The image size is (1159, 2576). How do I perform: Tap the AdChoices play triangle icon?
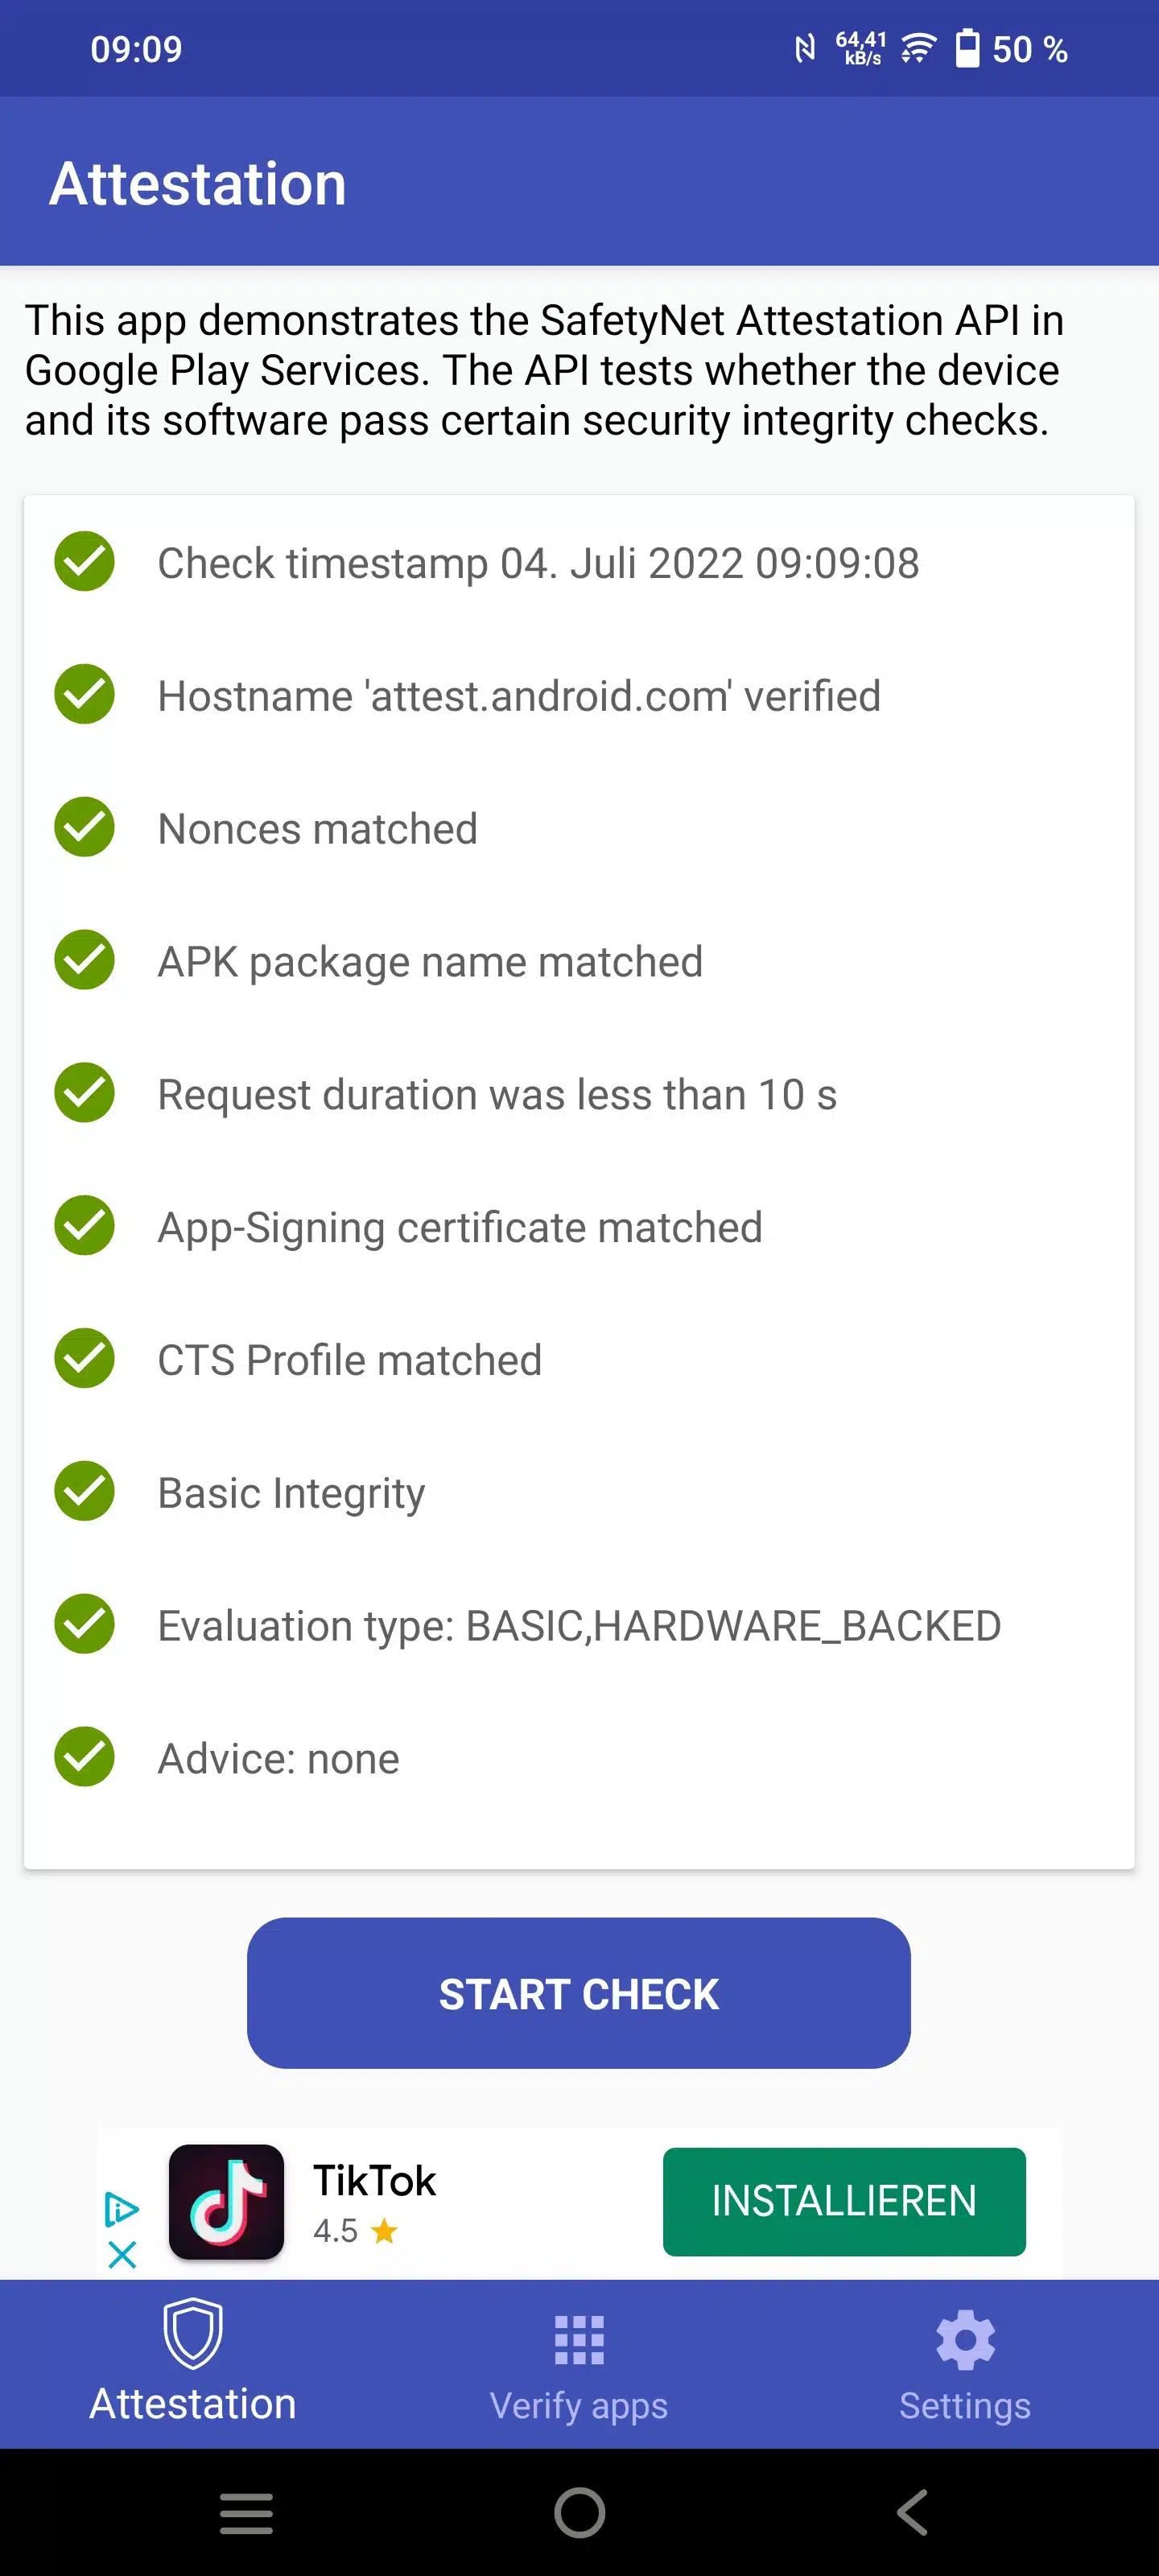click(x=122, y=2208)
